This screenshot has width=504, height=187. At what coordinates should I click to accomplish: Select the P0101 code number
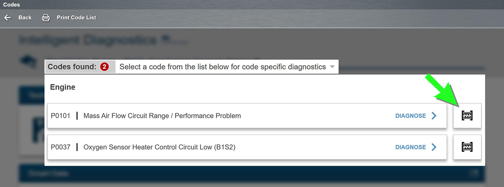(x=60, y=115)
